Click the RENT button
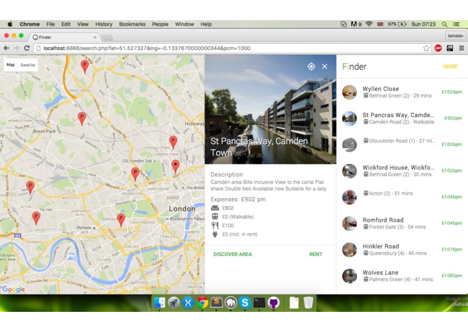The image size is (468, 332). click(316, 254)
